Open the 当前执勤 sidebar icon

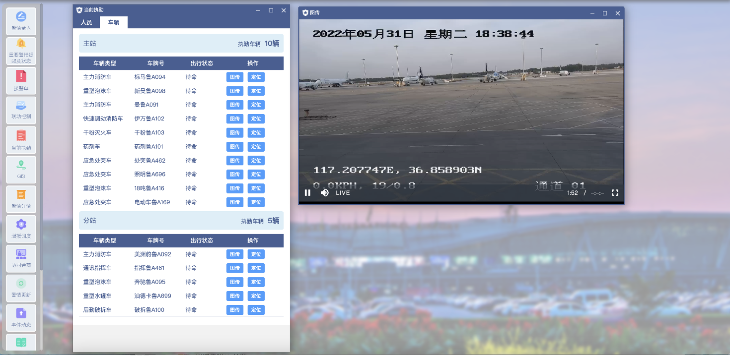[21, 140]
